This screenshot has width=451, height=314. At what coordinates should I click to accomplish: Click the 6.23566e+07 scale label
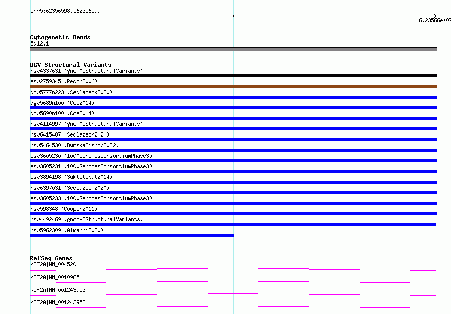pyautogui.click(x=435, y=20)
